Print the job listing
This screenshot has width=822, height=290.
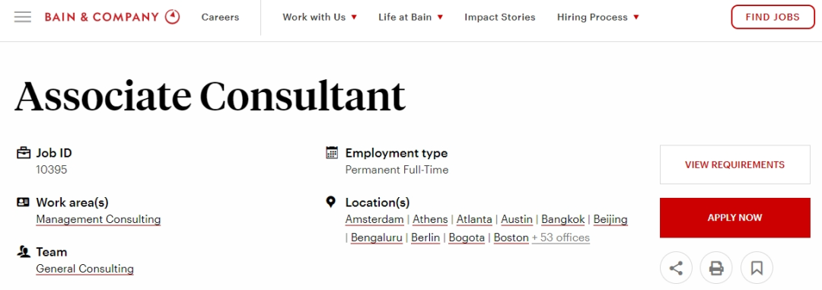(x=716, y=269)
